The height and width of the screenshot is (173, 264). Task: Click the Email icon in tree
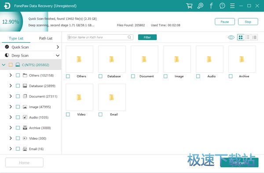25,149
